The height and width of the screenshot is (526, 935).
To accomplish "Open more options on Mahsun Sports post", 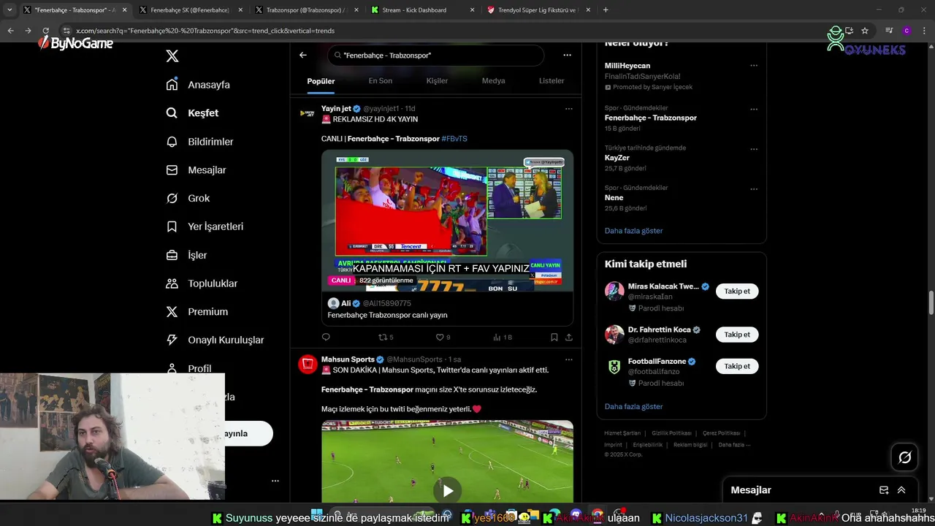I will coord(568,359).
